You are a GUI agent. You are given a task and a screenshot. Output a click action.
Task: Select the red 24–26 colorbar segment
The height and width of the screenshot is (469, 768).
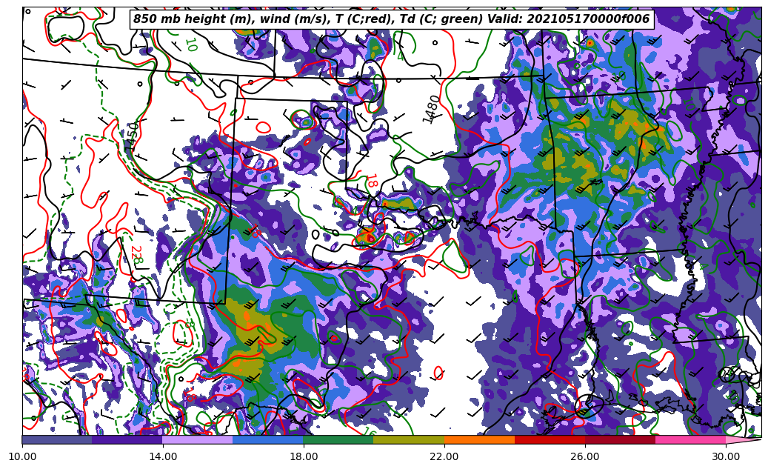(x=550, y=439)
